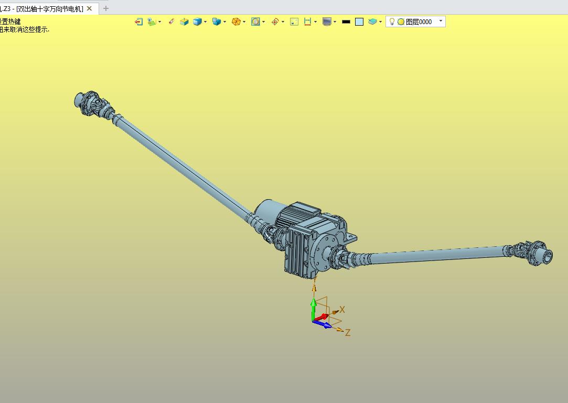Open dropdown arrow next to orange polyhedron
This screenshot has width=568, height=403.
pyautogui.click(x=244, y=21)
